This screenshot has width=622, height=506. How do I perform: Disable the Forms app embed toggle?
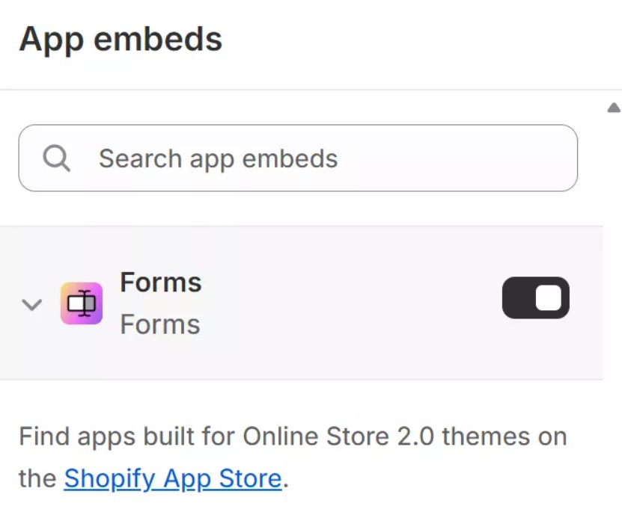coord(535,297)
